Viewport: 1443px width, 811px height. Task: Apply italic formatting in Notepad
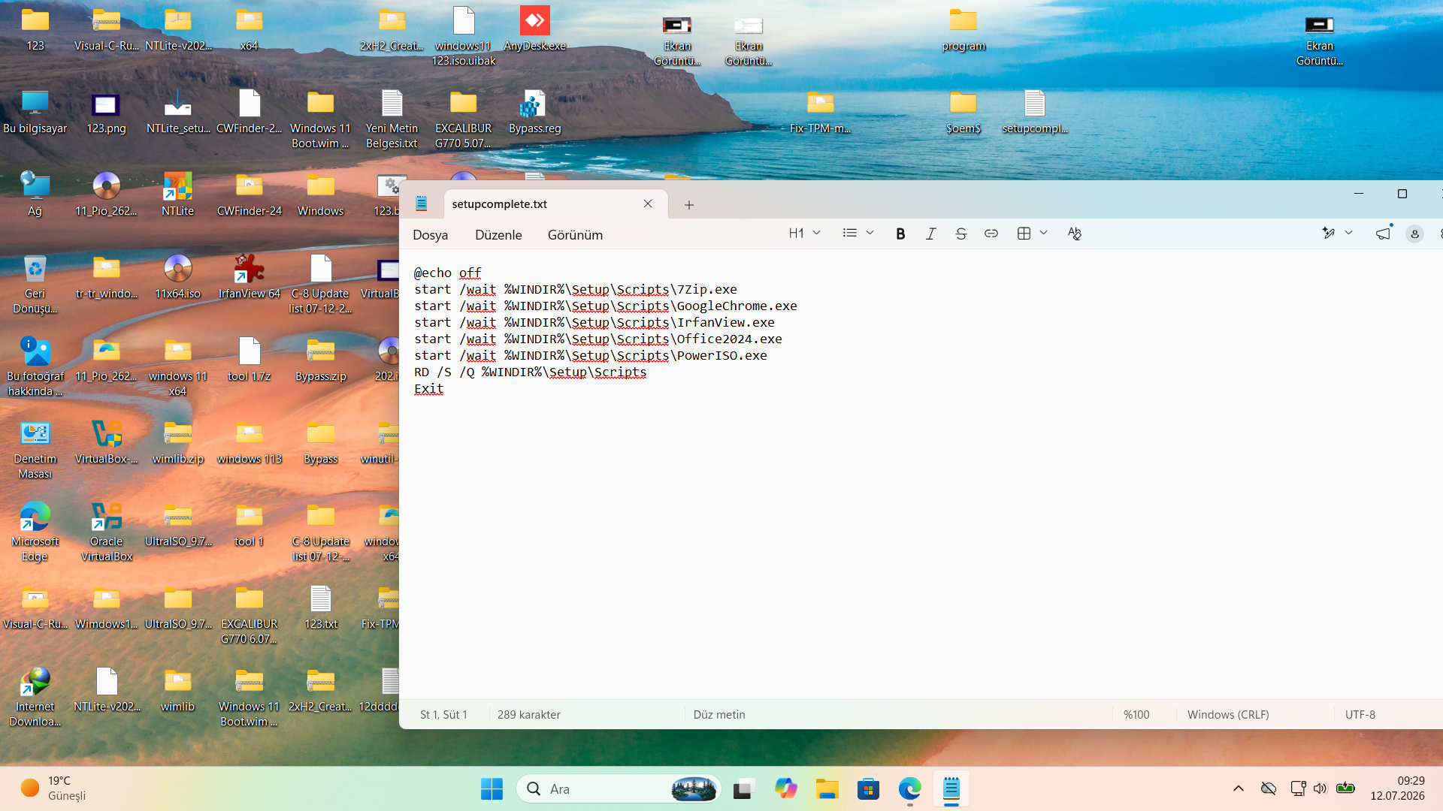coord(930,234)
